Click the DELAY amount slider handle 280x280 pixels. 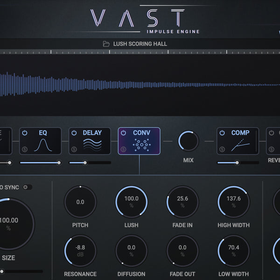point(85,163)
